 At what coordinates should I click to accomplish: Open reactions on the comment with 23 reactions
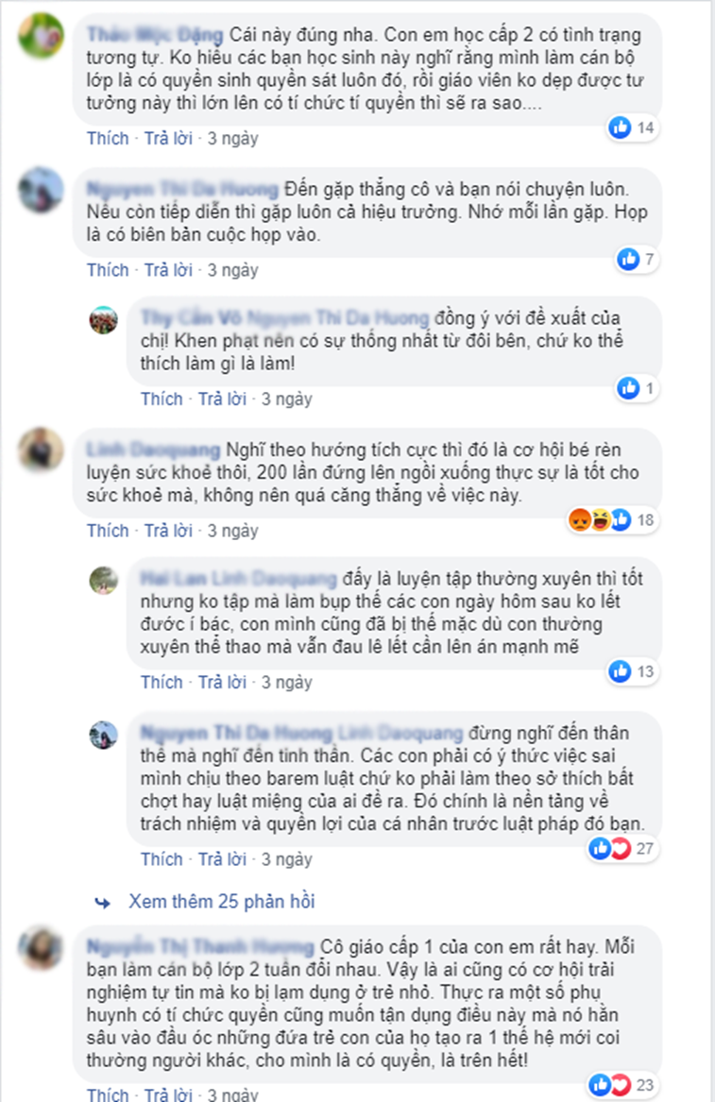pos(621,1084)
